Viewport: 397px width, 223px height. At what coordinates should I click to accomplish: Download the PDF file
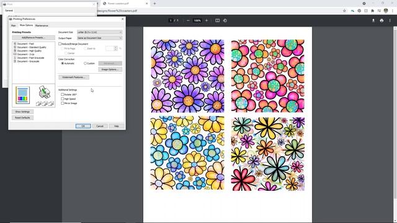(x=373, y=20)
